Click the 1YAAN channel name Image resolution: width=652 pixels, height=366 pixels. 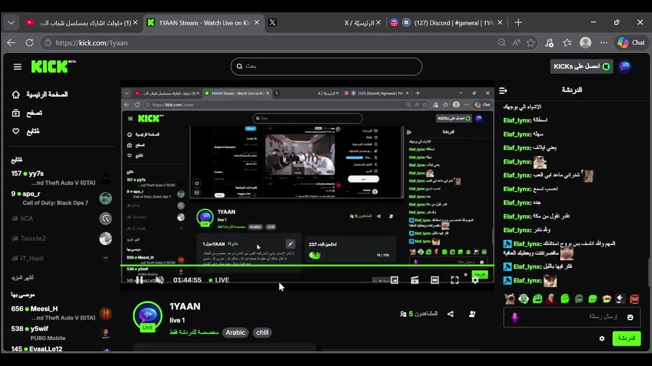click(x=185, y=307)
